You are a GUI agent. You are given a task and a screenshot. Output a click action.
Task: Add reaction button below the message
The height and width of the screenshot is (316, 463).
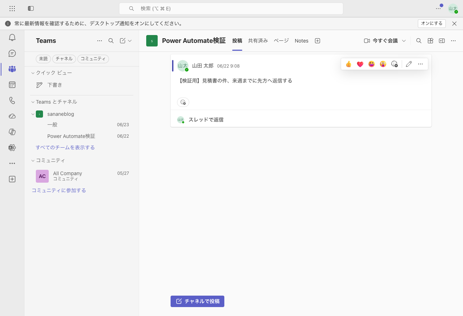pyautogui.click(x=183, y=102)
